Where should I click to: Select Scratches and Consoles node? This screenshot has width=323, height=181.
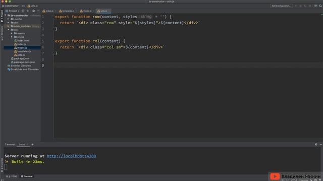(23, 69)
